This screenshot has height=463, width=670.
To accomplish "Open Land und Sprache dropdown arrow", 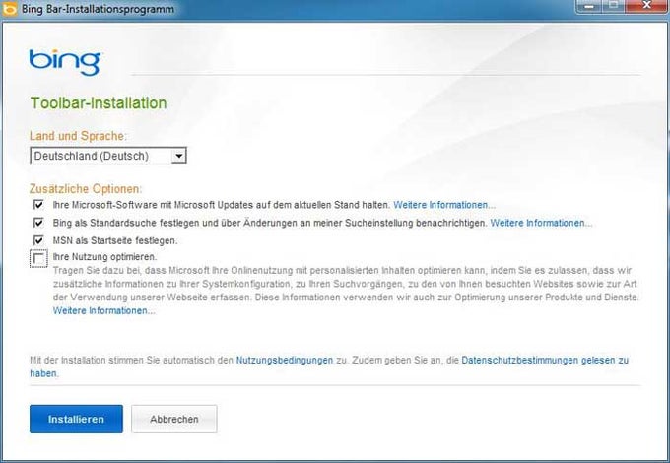I will tap(179, 156).
